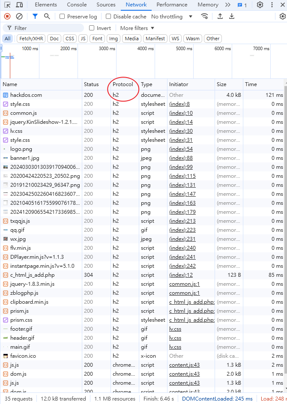Check the Disable cache option
Screen dimensions: 287x404
[x=108, y=17]
